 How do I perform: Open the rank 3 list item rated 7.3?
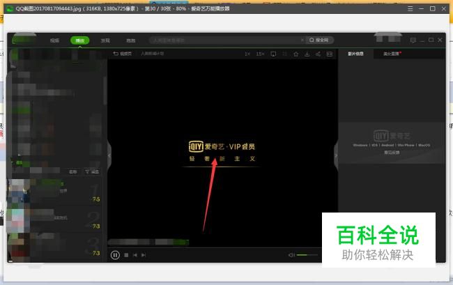point(54,247)
